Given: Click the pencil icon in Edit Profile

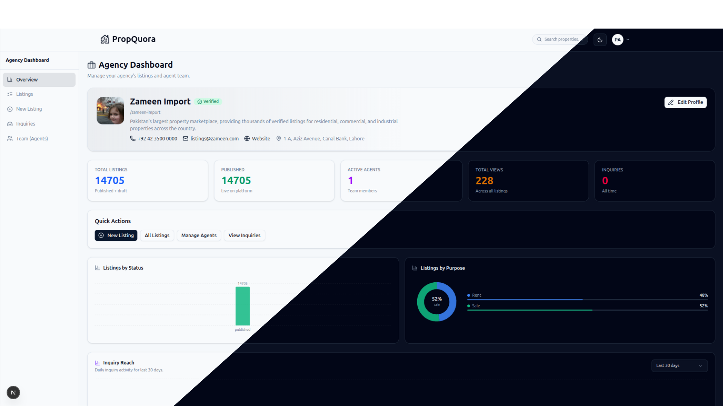Looking at the screenshot, I should 671,102.
